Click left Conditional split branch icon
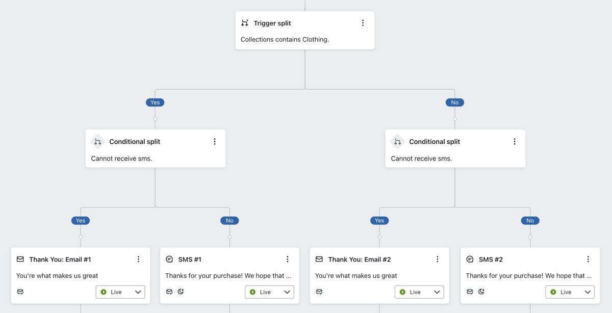This screenshot has width=612, height=313. coord(97,142)
